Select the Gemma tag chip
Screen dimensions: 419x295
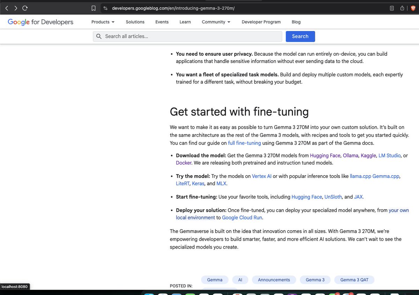215,280
